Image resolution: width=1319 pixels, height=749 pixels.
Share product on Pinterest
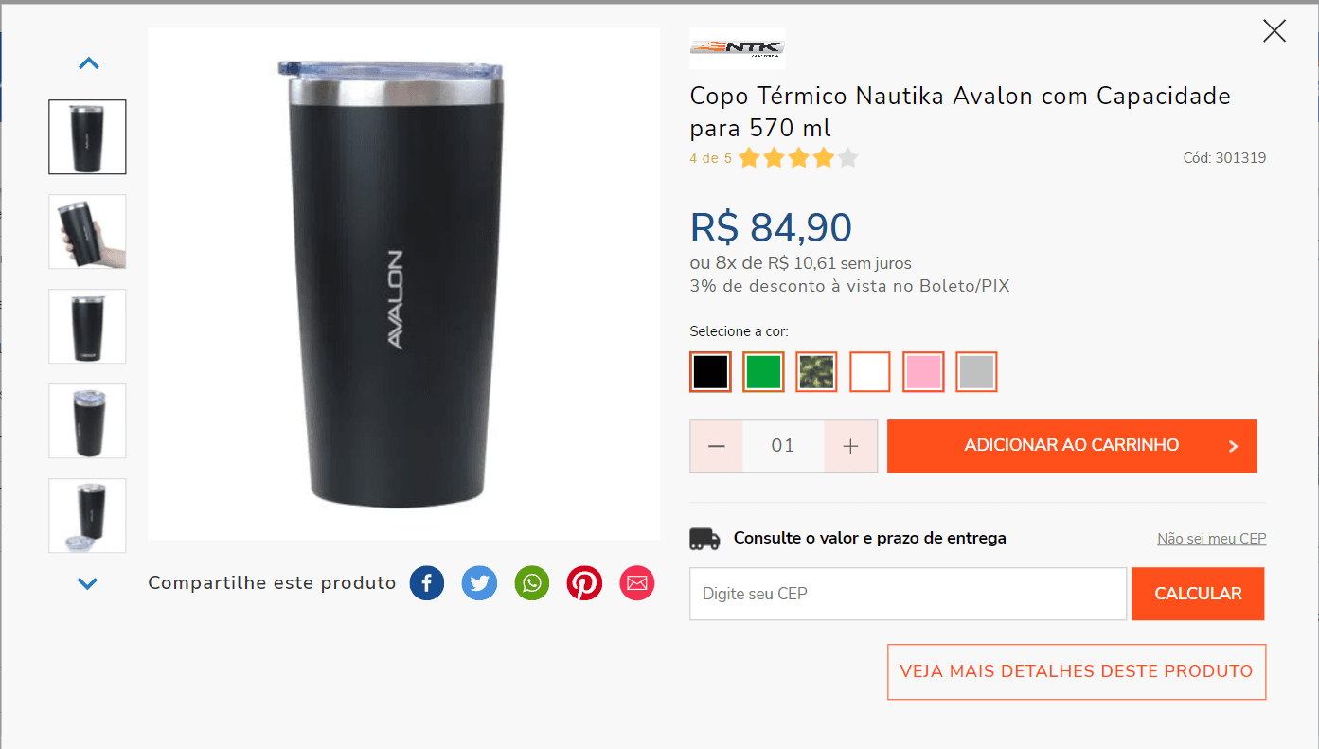click(x=584, y=583)
